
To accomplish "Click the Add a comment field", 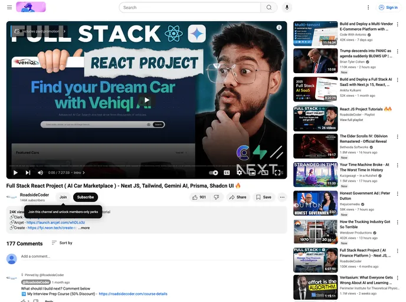I will point(153,257).
